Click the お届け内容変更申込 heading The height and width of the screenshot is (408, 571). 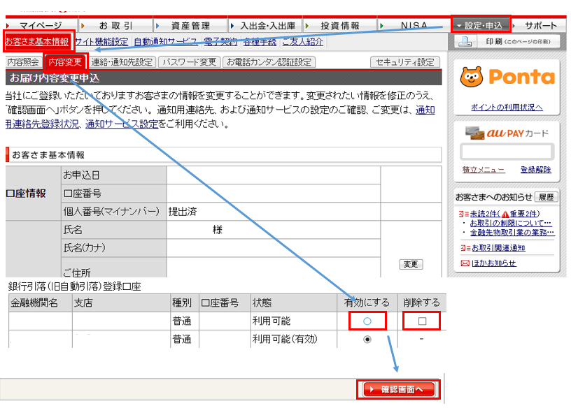[x=55, y=78]
